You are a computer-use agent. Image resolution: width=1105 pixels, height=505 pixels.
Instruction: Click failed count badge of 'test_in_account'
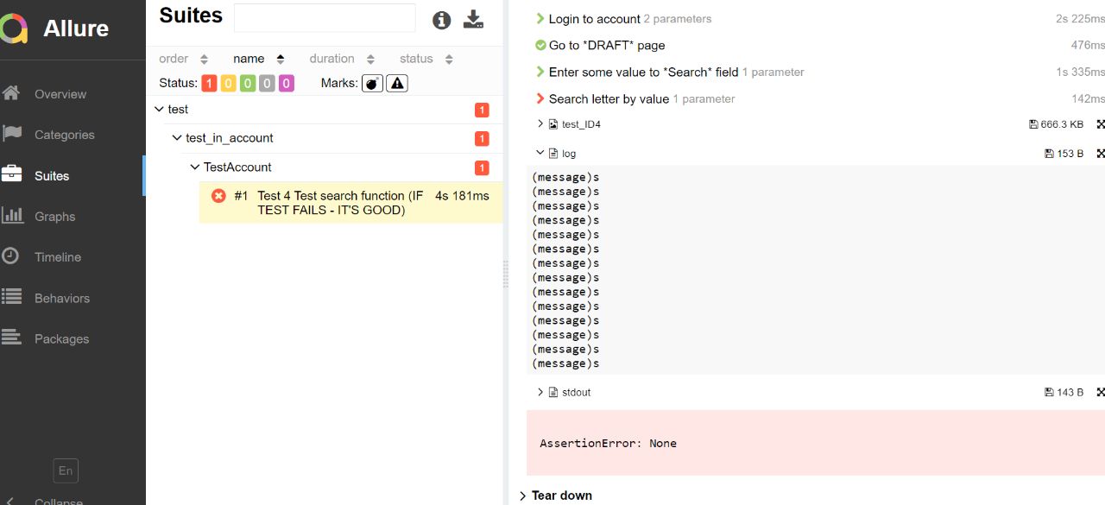click(482, 138)
